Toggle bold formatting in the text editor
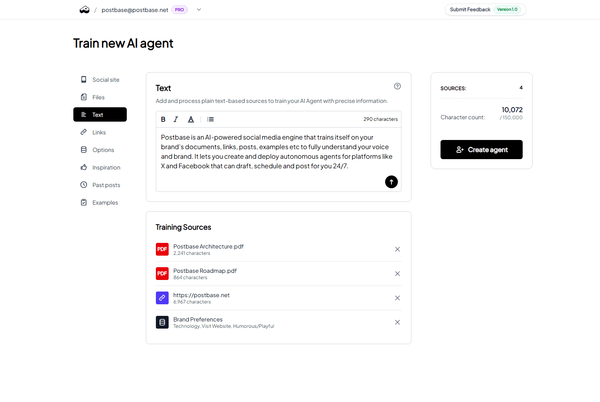Screen dimensions: 600x402 [x=163, y=119]
